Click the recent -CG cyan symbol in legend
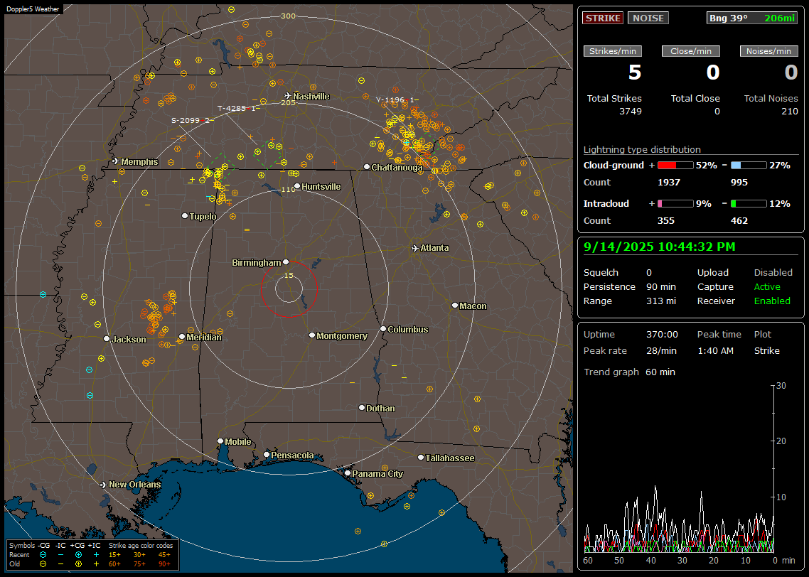Image resolution: width=809 pixels, height=577 pixels. coord(43,555)
